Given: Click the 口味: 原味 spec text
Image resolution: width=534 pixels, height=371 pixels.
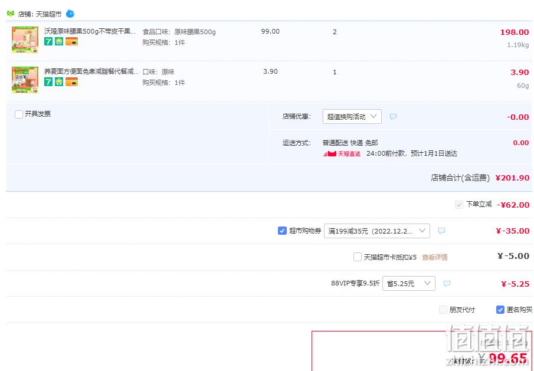Looking at the screenshot, I should click(x=158, y=72).
